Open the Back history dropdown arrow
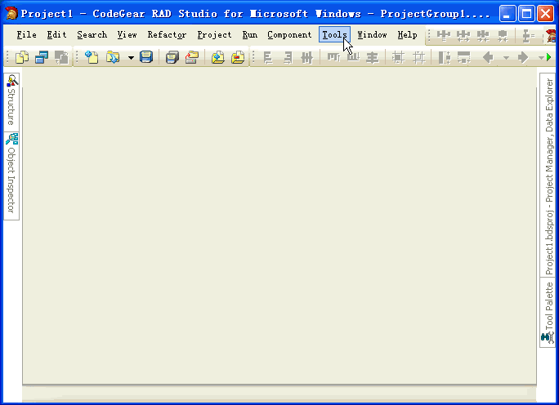Image resolution: width=559 pixels, height=405 pixels. click(x=506, y=57)
